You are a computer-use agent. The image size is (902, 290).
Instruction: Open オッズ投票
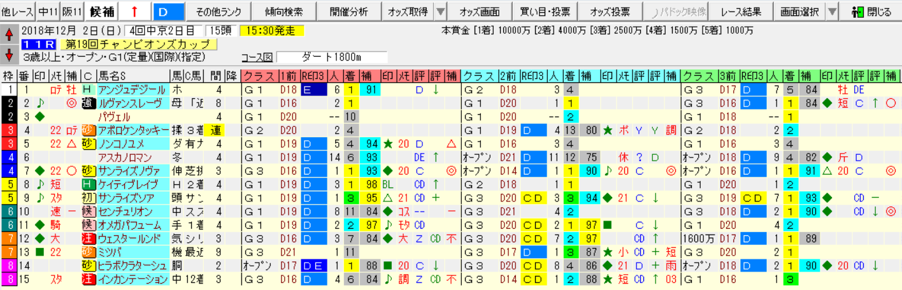(610, 11)
